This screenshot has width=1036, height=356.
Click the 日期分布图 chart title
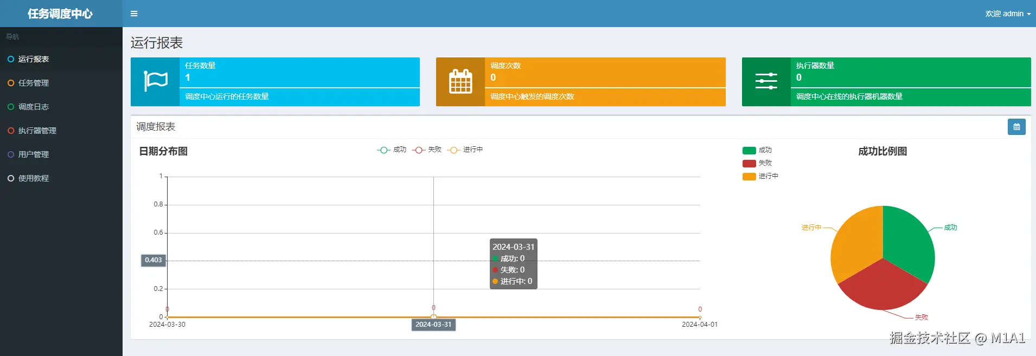point(163,151)
